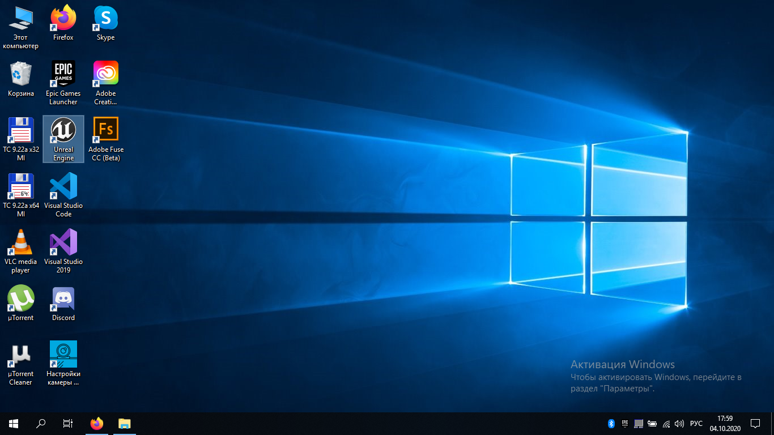This screenshot has height=435, width=774.
Task: Open Task View from the taskbar
Action: click(68, 424)
